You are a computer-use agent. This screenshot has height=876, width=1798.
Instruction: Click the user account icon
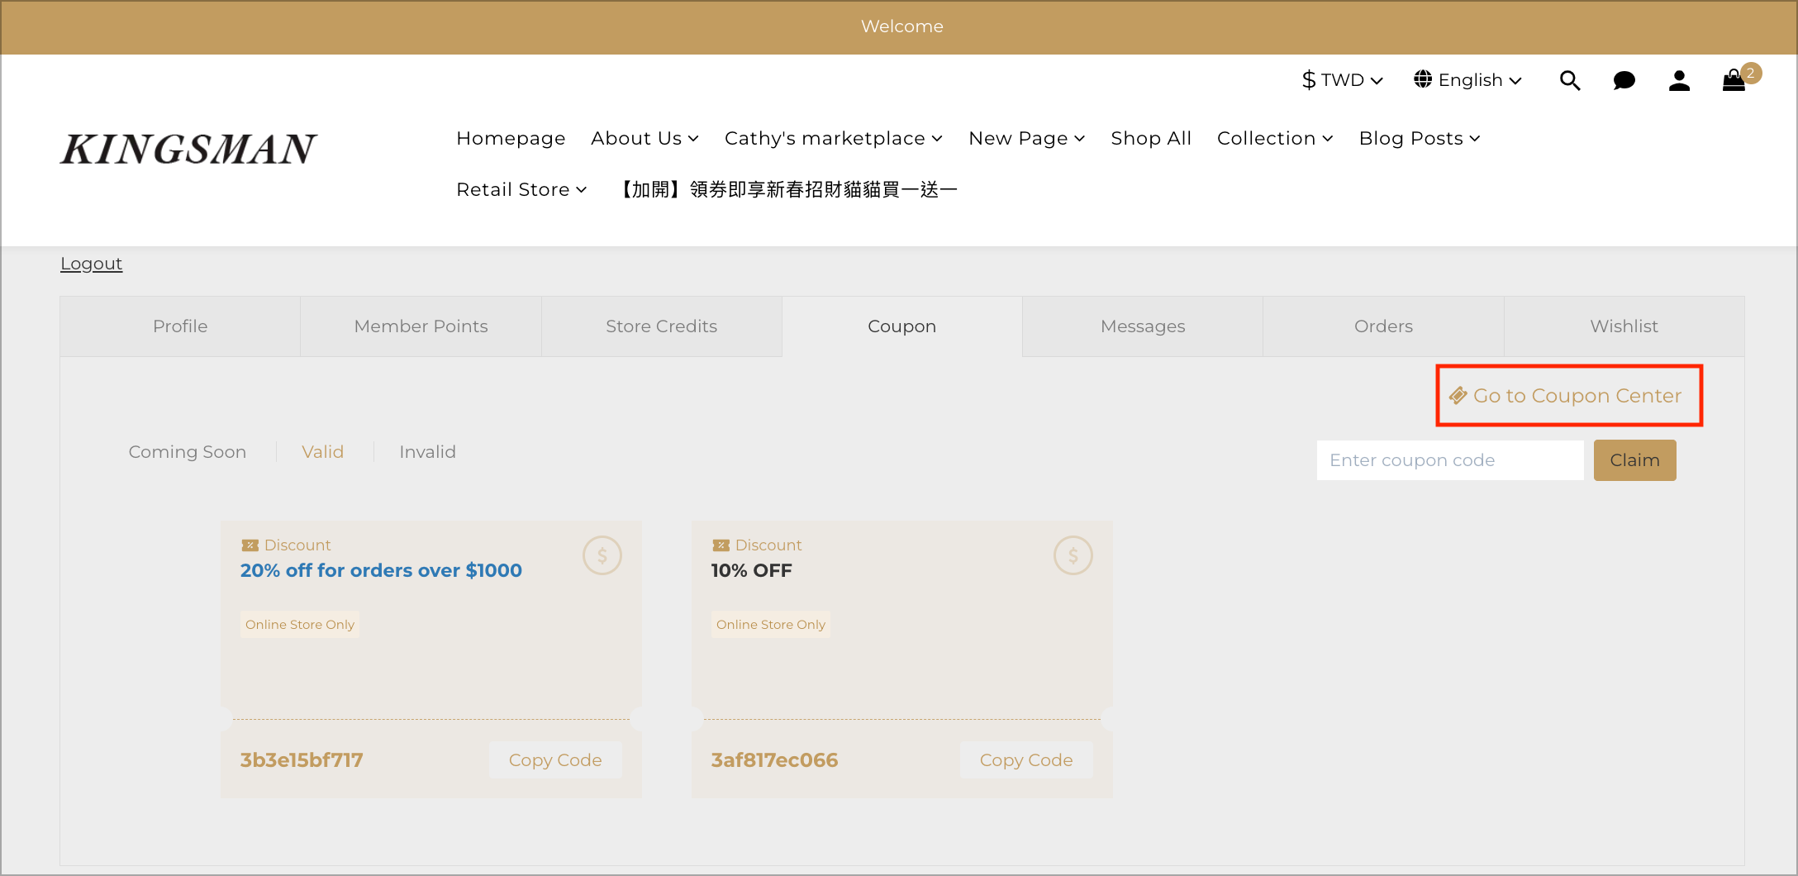tap(1679, 80)
